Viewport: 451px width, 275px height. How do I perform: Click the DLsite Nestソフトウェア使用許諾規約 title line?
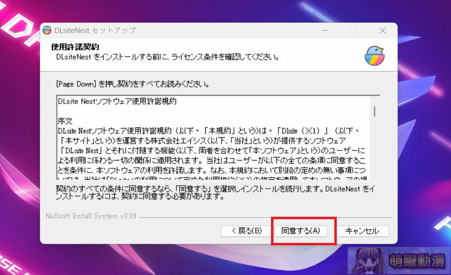point(117,101)
